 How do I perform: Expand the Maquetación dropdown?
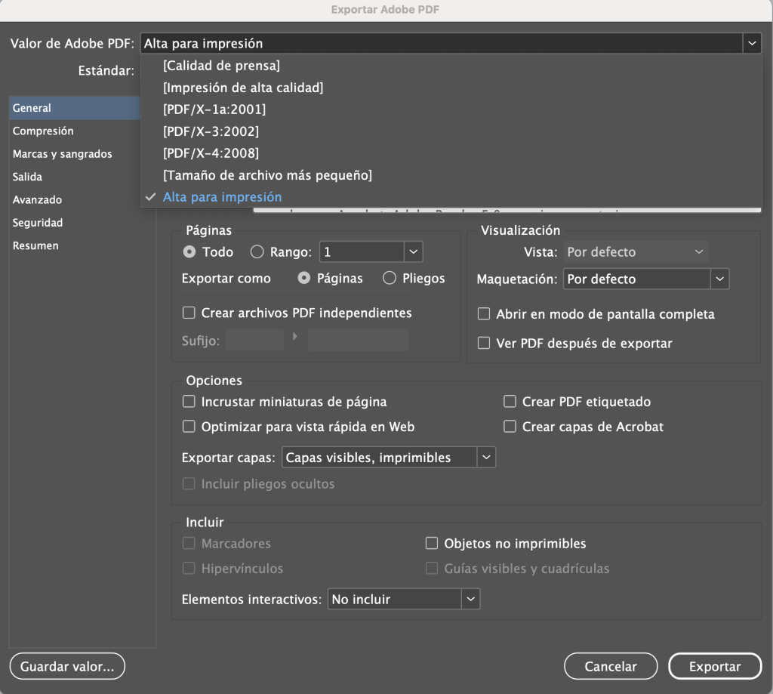[646, 279]
